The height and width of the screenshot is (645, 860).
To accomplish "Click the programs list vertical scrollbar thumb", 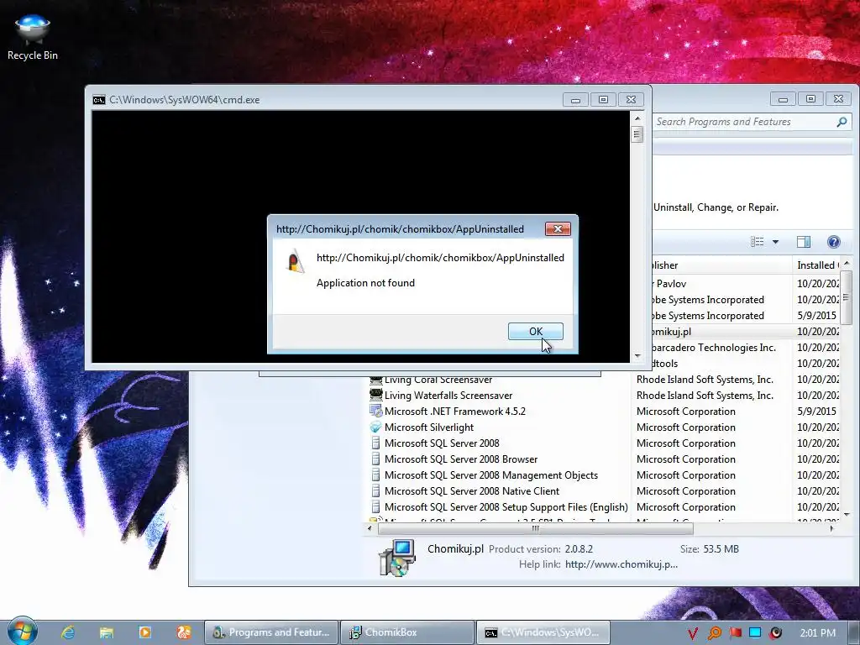I will (x=847, y=297).
